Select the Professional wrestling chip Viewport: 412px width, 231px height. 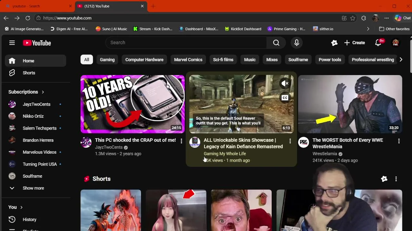373,60
